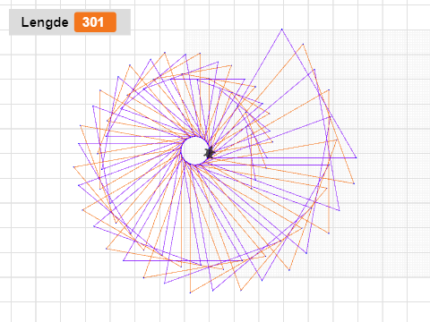Viewport: 430px width, 322px height.
Task: Click the horizontal purple line at the top of the spiral
Action: [x=208, y=79]
